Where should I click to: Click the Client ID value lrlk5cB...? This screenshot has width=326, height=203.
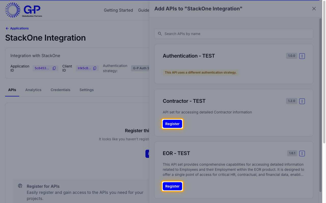pos(84,68)
